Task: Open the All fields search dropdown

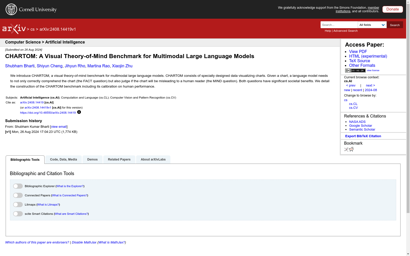Action: pos(372,25)
